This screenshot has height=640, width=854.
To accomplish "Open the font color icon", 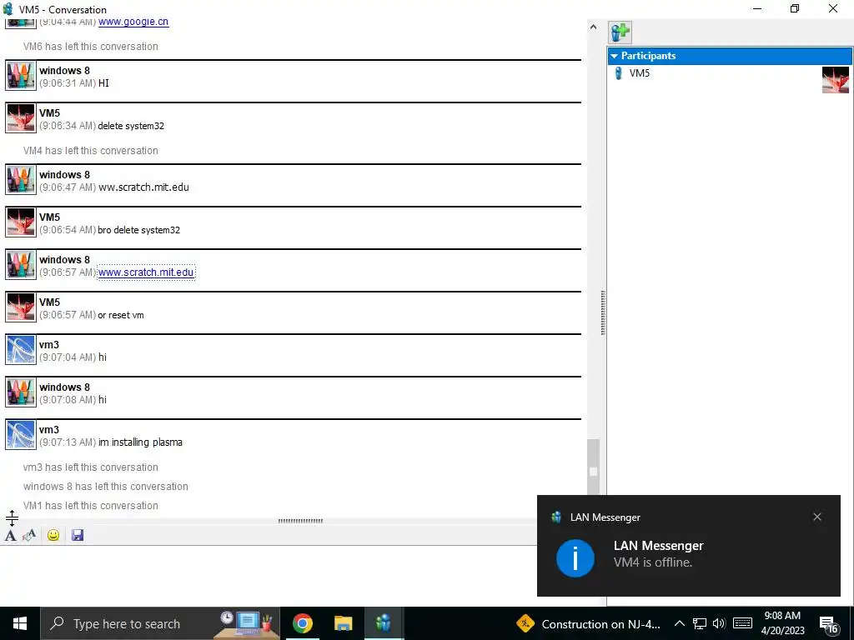I will coord(29,536).
